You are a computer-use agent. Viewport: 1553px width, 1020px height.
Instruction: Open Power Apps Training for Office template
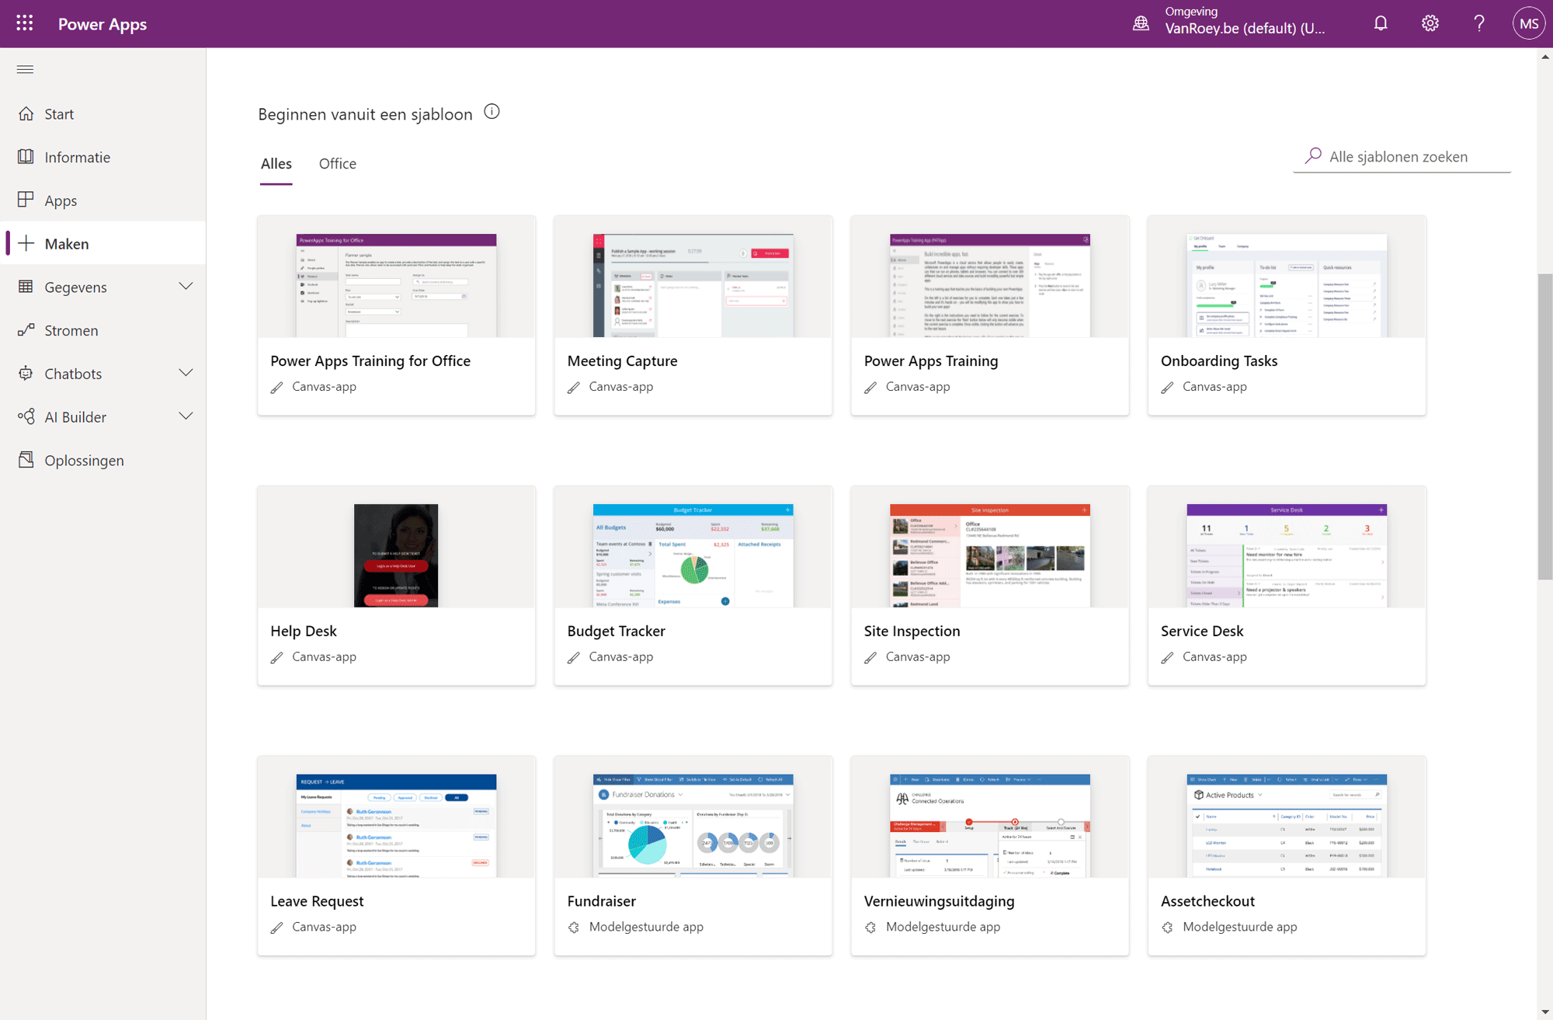(x=370, y=360)
